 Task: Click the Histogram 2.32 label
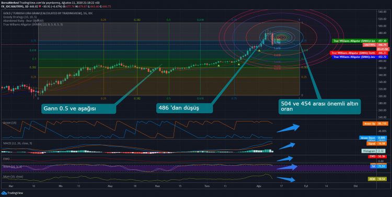click(374, 151)
